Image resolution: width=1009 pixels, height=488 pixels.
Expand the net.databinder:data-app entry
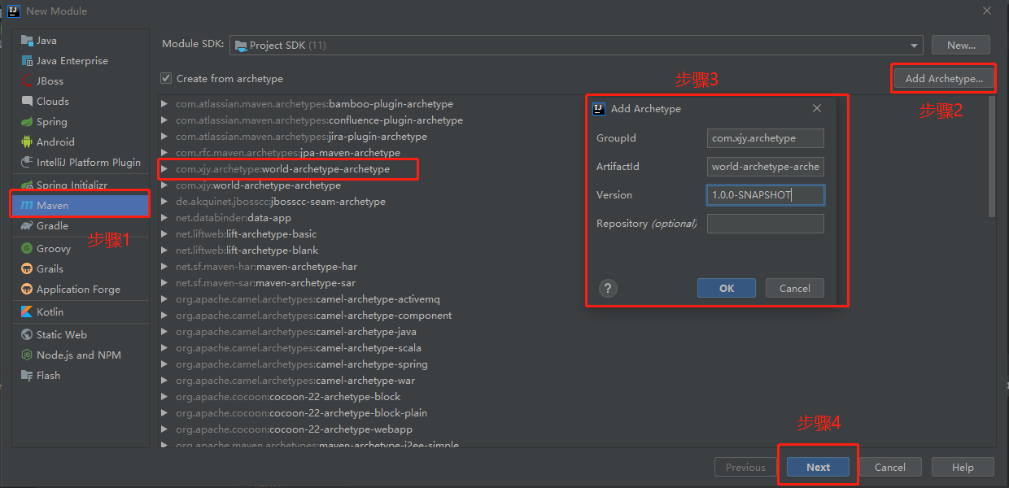(x=164, y=218)
